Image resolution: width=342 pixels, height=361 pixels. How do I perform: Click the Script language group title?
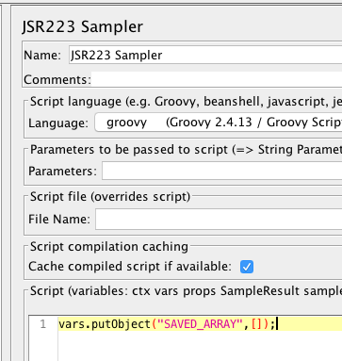coord(186,102)
